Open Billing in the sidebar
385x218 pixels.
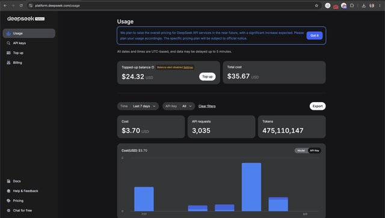click(x=29, y=62)
